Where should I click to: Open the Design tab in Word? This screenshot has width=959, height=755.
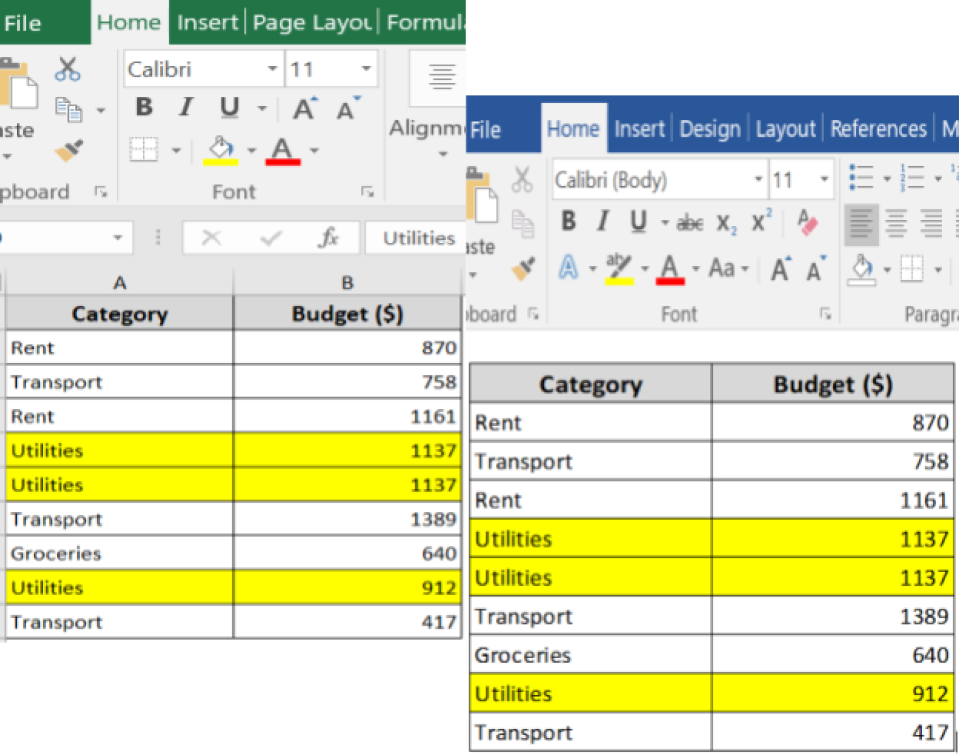[x=709, y=129]
